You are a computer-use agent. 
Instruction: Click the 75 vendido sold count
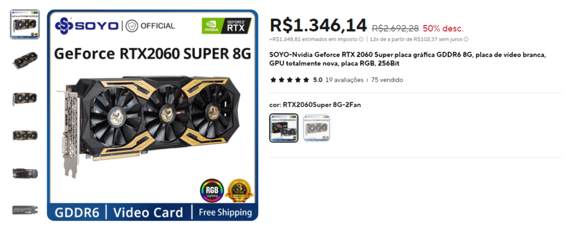click(x=387, y=80)
